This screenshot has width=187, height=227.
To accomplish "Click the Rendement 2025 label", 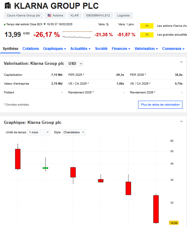I will tap(81, 93).
